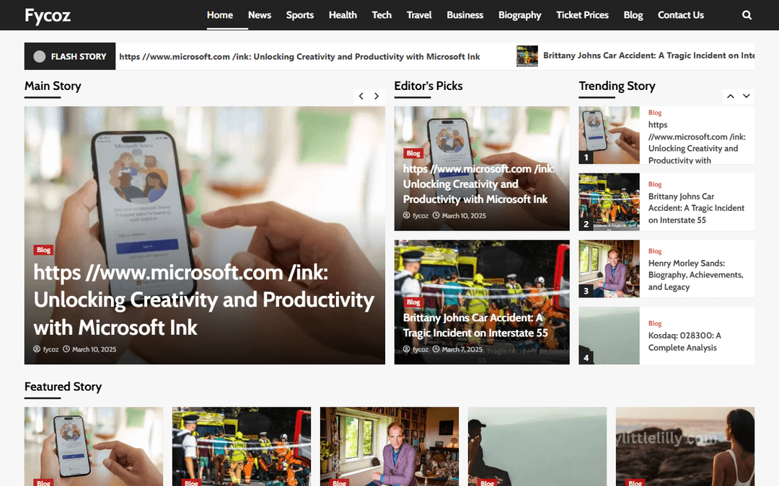Open Featured Story misty hill thumbnail
Image resolution: width=779 pixels, height=486 pixels.
tap(537, 446)
